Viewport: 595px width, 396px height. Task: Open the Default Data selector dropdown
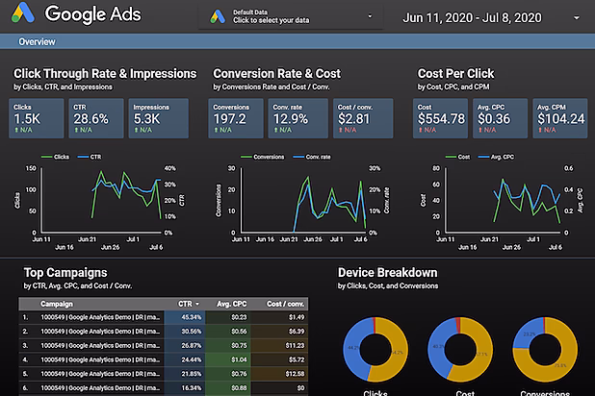(x=291, y=16)
